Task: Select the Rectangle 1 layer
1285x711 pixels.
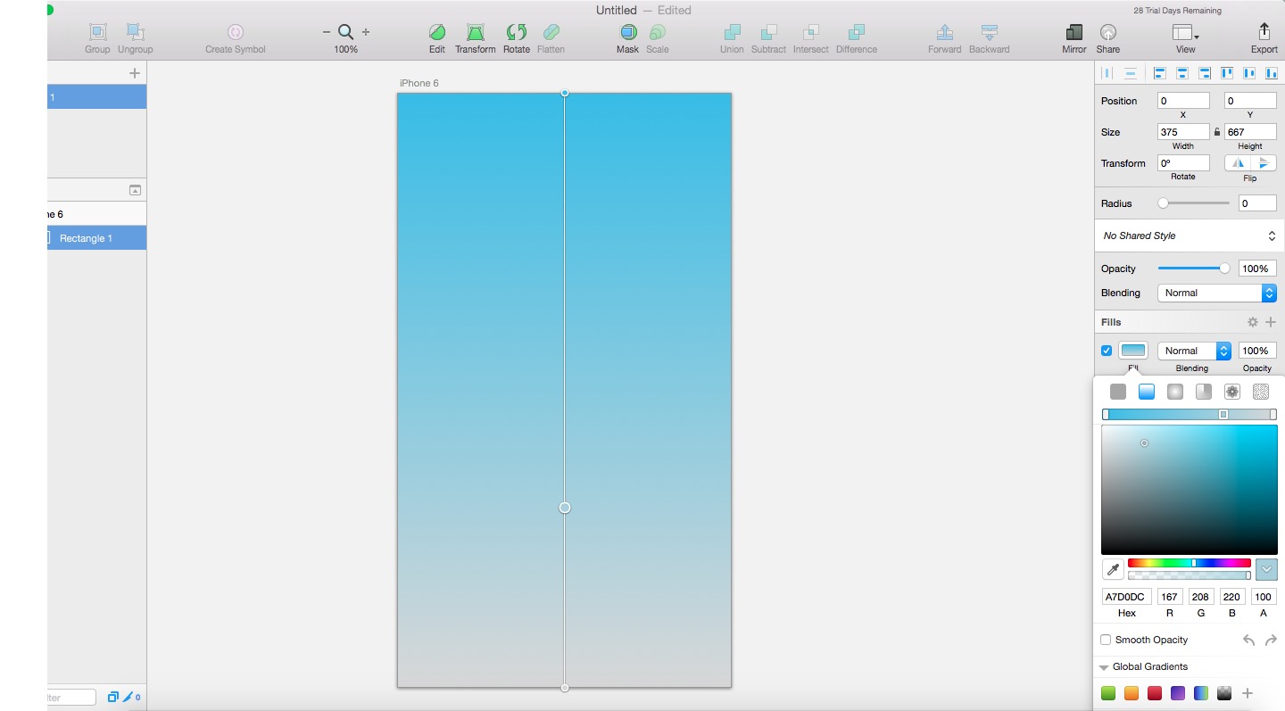Action: (96, 238)
